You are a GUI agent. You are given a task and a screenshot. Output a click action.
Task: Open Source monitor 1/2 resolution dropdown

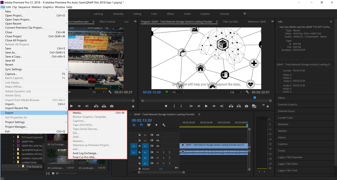click(x=98, y=92)
